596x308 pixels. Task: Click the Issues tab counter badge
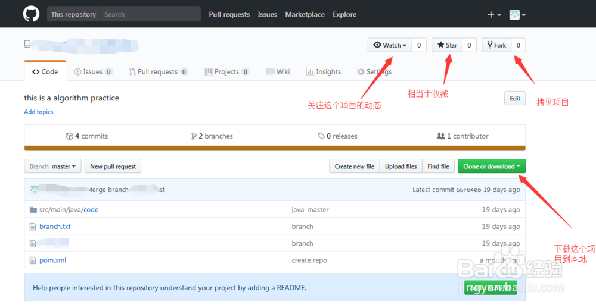coord(108,72)
